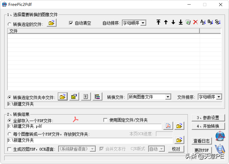This screenshot has height=164, width=229.
Task: Click the per-image output folder path field
Action: pyautogui.click(x=90, y=140)
